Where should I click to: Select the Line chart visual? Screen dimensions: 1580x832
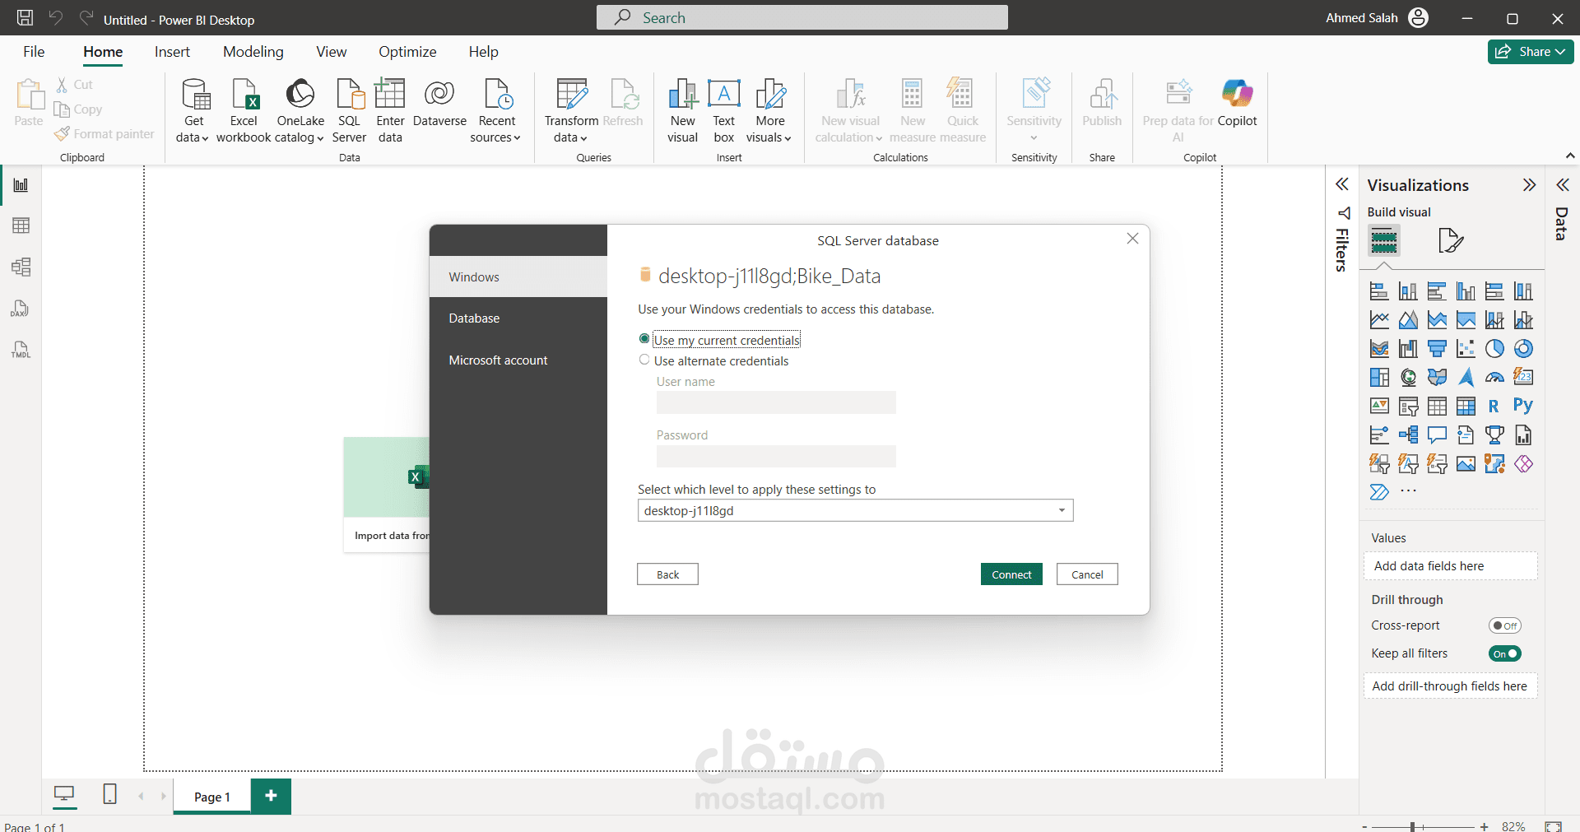pyautogui.click(x=1379, y=320)
